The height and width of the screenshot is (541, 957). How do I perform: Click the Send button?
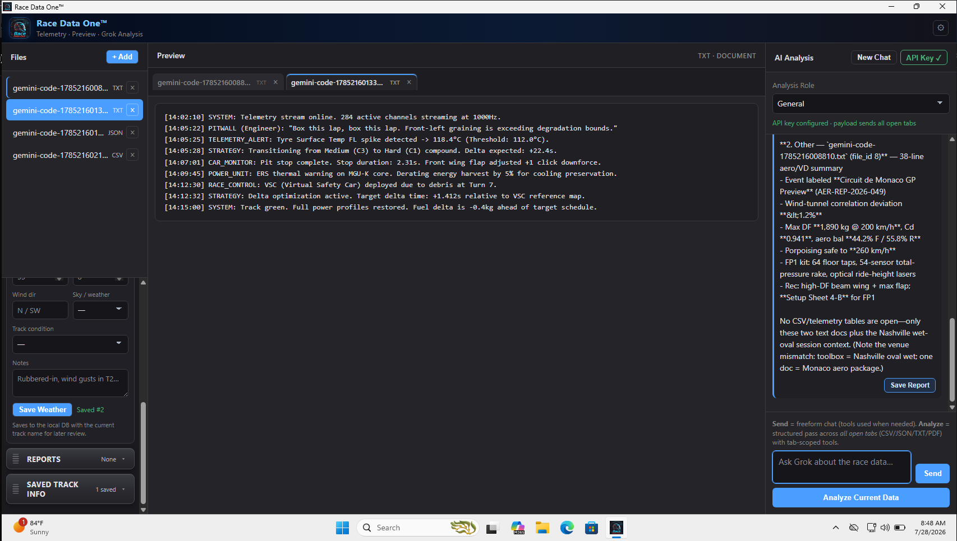point(932,473)
